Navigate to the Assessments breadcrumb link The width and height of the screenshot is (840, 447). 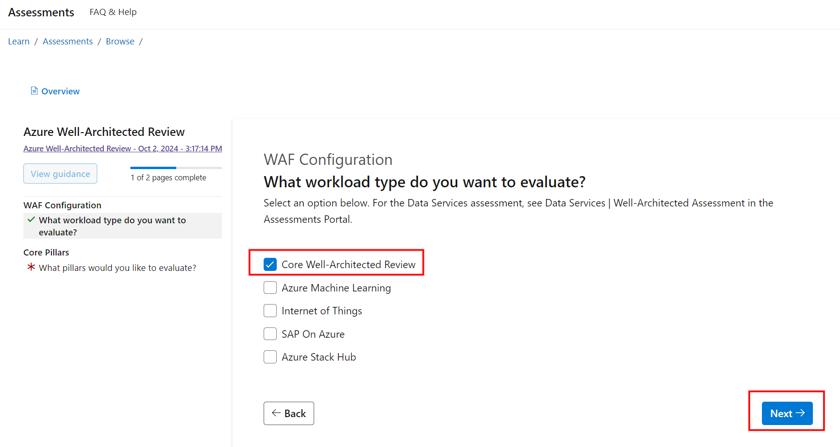tap(68, 41)
